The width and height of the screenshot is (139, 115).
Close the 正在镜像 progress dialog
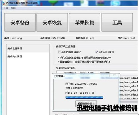pyautogui.click(x=114, y=75)
